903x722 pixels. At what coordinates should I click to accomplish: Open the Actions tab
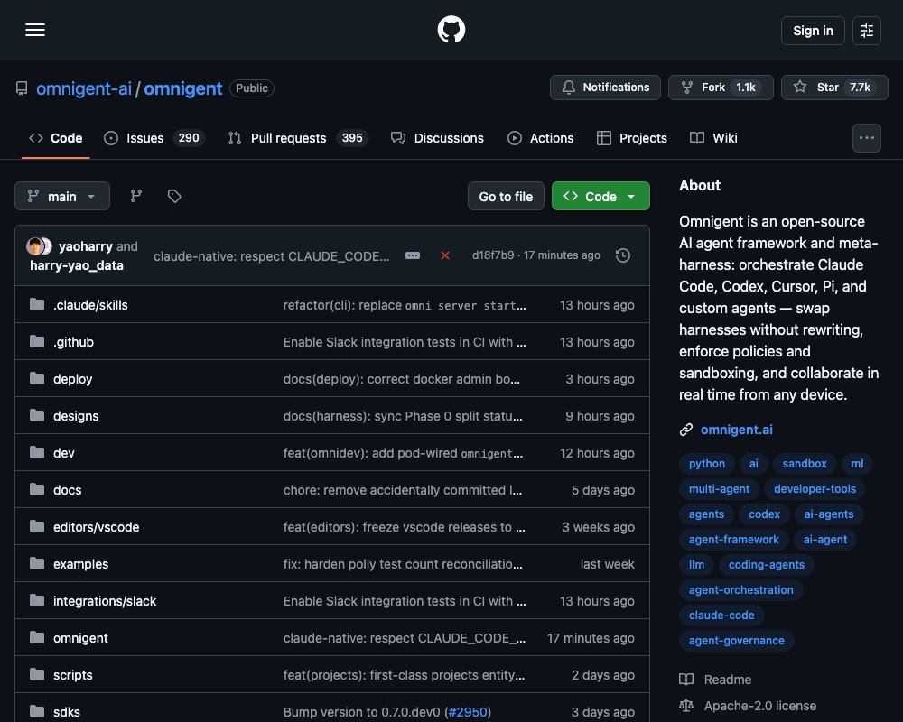[540, 138]
